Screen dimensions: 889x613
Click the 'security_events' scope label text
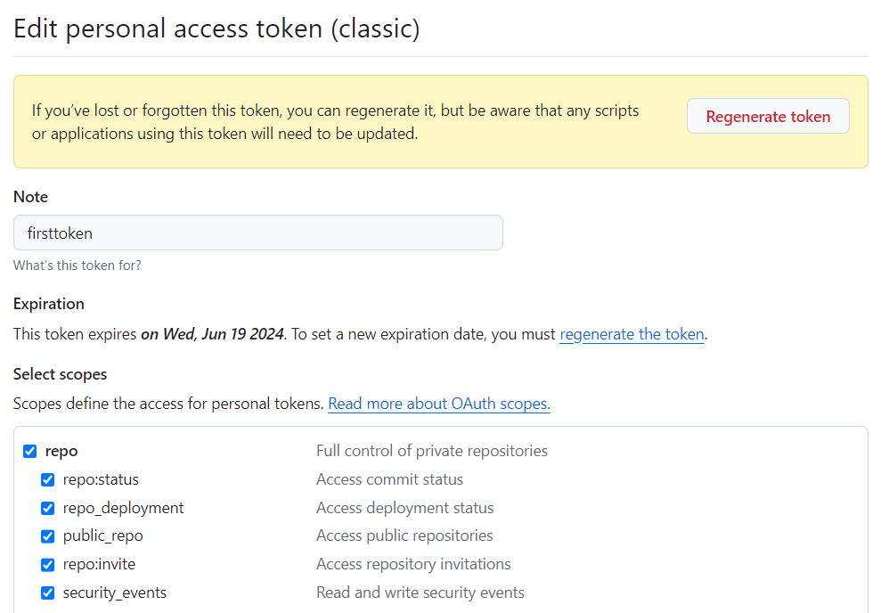click(x=114, y=593)
